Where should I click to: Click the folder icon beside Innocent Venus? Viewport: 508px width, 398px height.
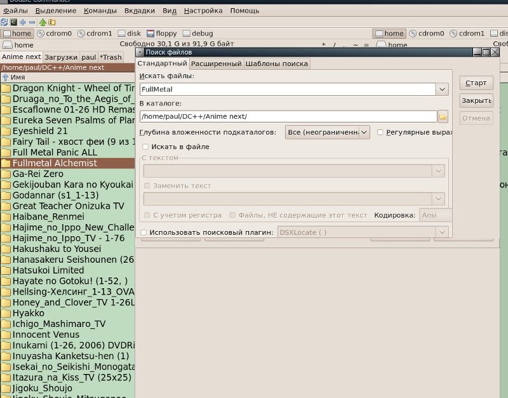tap(6, 335)
